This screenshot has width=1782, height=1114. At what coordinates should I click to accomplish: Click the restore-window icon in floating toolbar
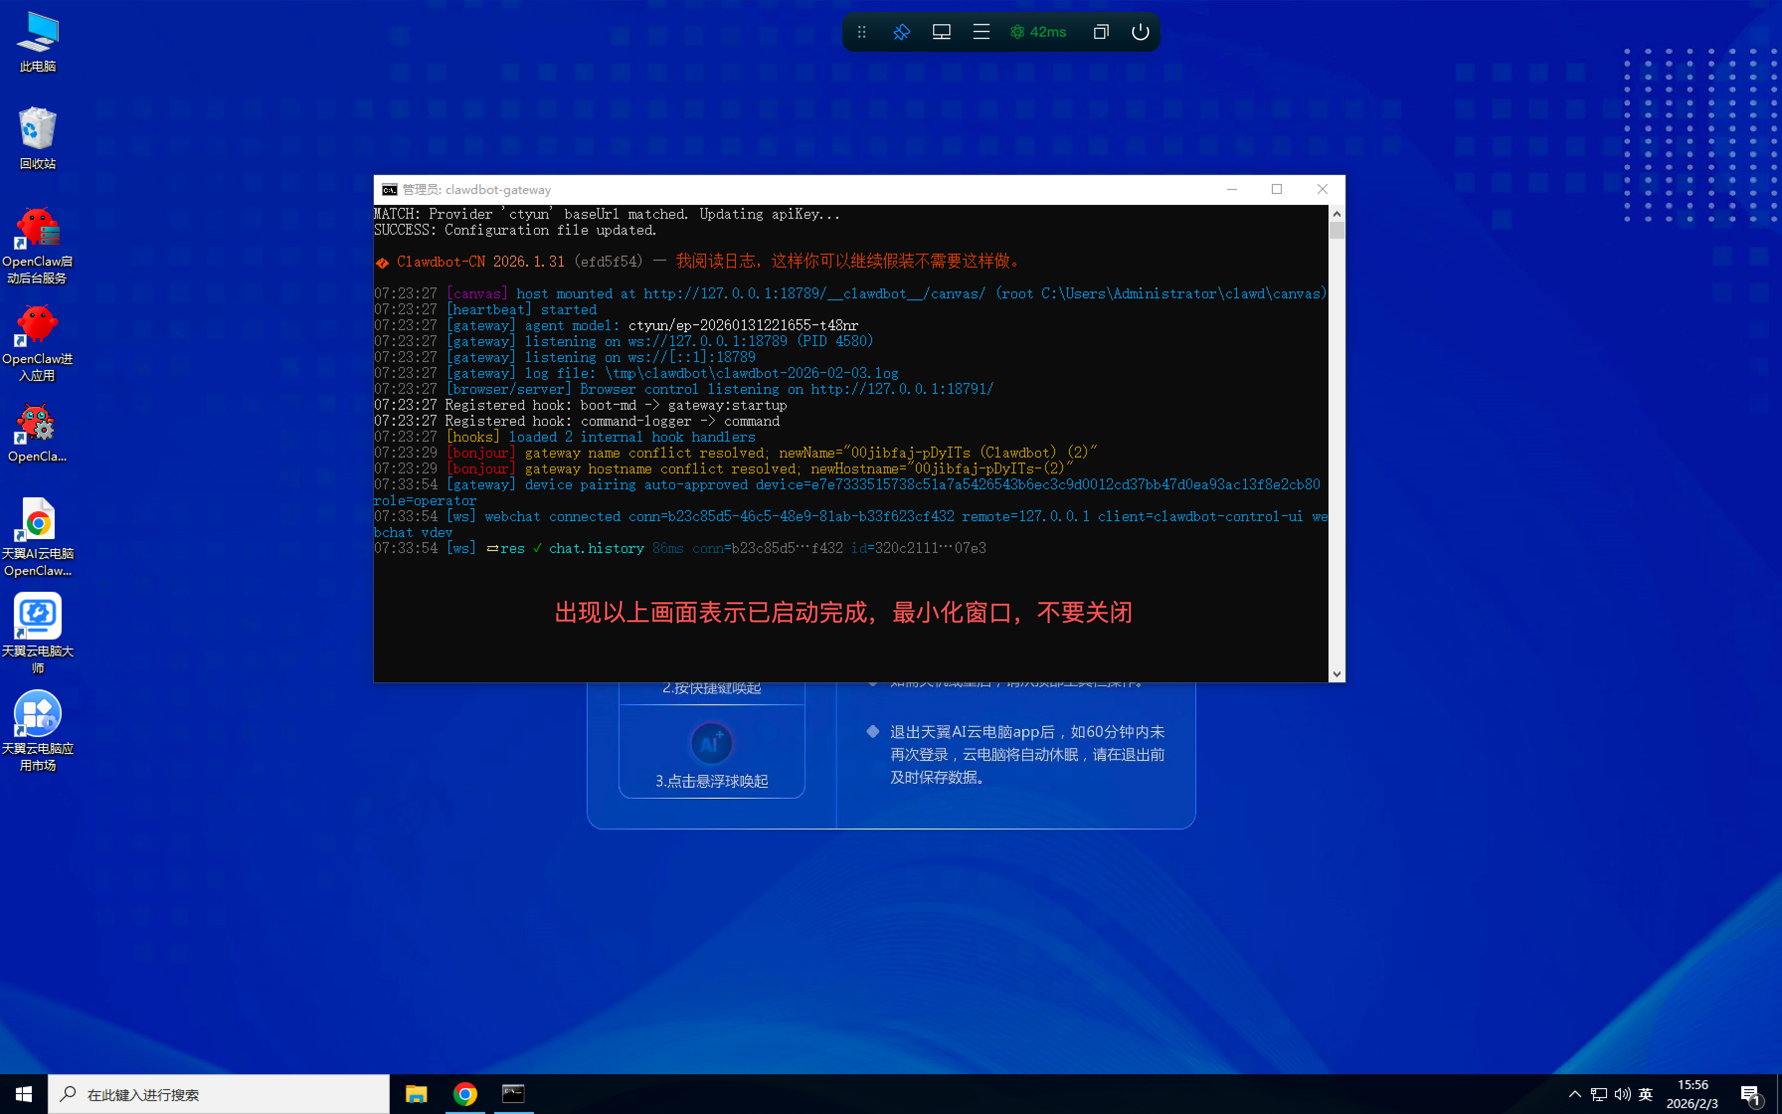[x=1101, y=32]
